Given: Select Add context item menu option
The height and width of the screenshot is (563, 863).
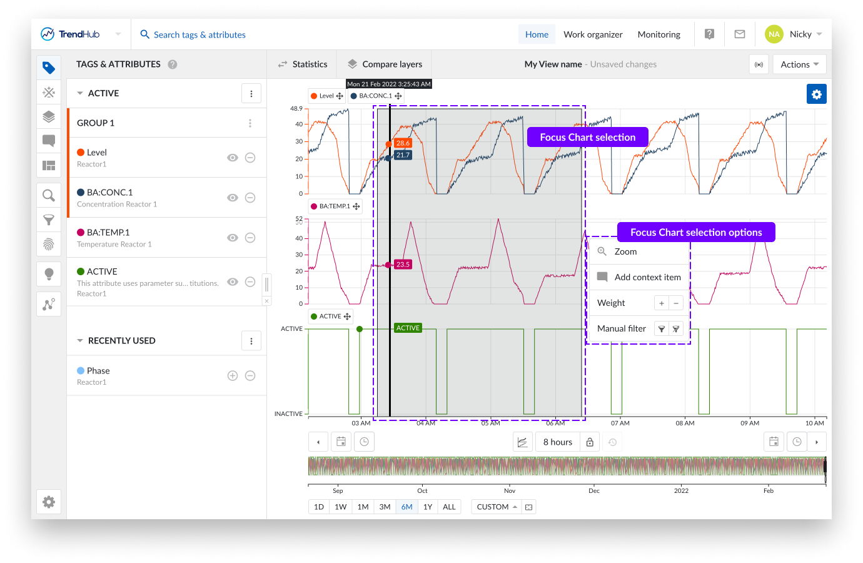Looking at the screenshot, I should pos(647,277).
